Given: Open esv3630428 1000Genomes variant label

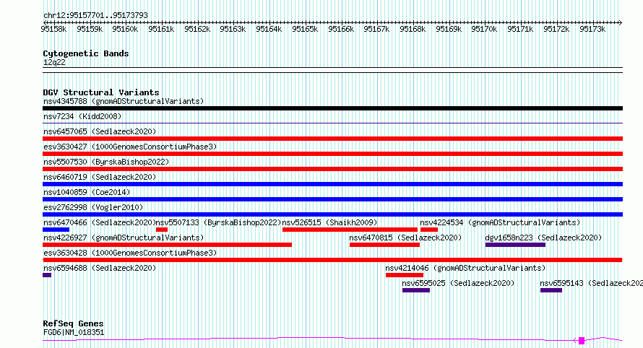Looking at the screenshot, I should click(x=130, y=253).
